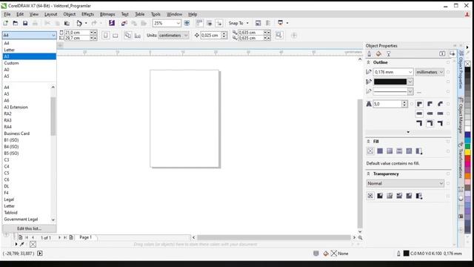Open the zoom level 25% dropdown
Screen dimensions: 474x267
(x=178, y=23)
